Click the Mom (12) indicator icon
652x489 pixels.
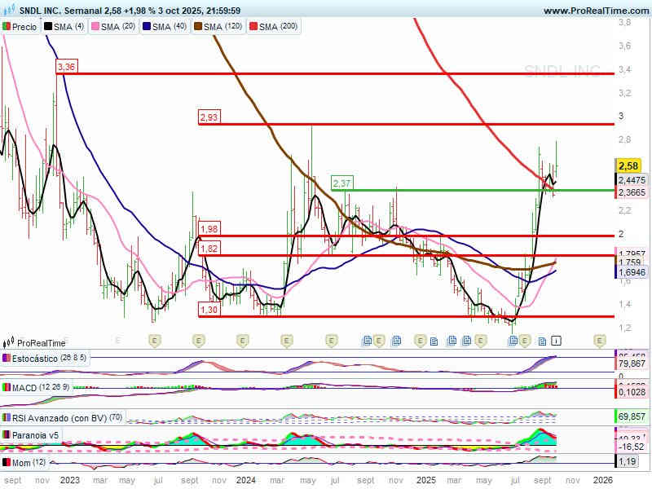pyautogui.click(x=7, y=462)
